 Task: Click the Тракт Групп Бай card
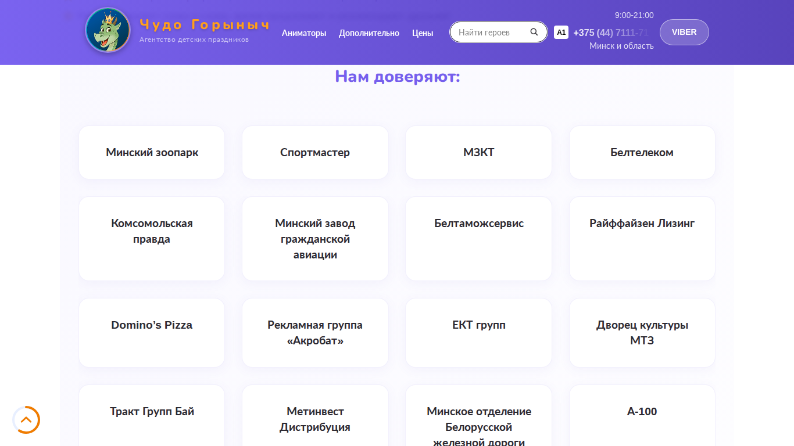(x=152, y=415)
